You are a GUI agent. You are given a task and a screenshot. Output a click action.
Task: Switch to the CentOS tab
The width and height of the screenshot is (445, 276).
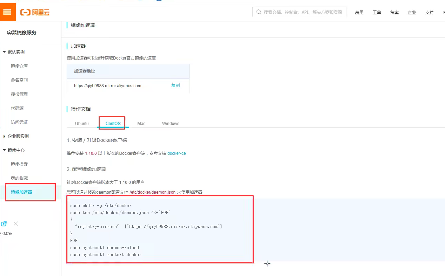point(113,124)
